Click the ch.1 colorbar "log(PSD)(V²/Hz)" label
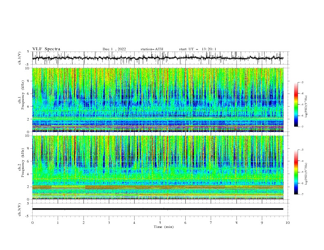The width and height of the screenshot is (324, 250). point(306,107)
